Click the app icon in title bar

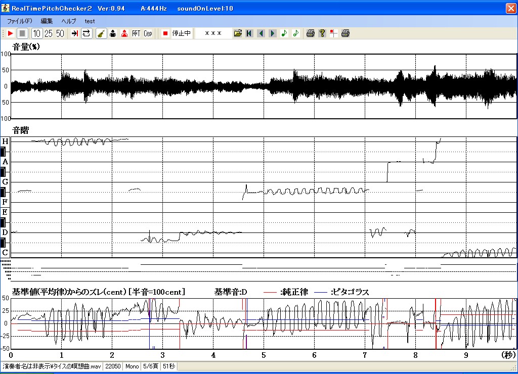pos(5,8)
